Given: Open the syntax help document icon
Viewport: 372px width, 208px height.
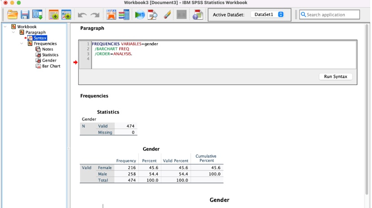Looking at the screenshot, I should click(198, 15).
